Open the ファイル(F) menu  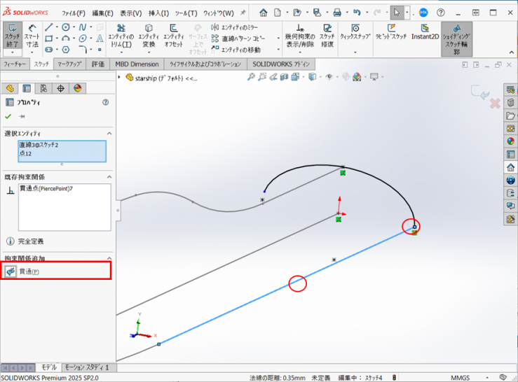pos(74,13)
